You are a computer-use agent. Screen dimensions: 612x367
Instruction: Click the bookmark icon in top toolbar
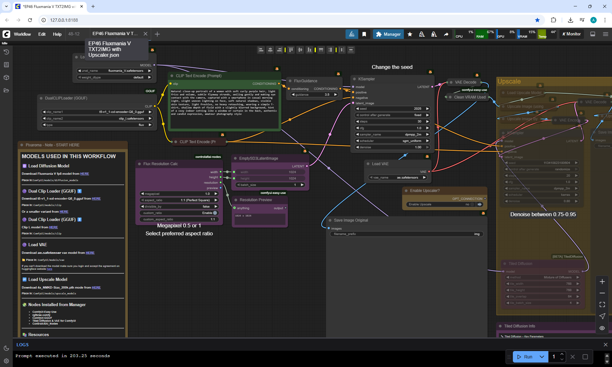(364, 34)
